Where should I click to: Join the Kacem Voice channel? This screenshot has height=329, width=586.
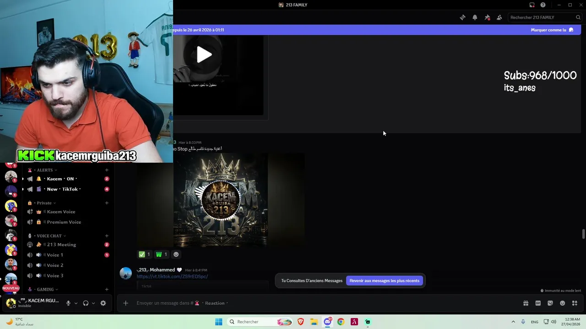tap(68, 212)
